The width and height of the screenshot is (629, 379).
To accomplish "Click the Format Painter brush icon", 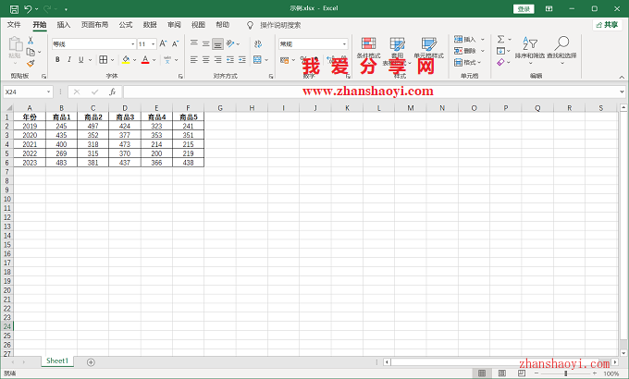I will click(31, 64).
